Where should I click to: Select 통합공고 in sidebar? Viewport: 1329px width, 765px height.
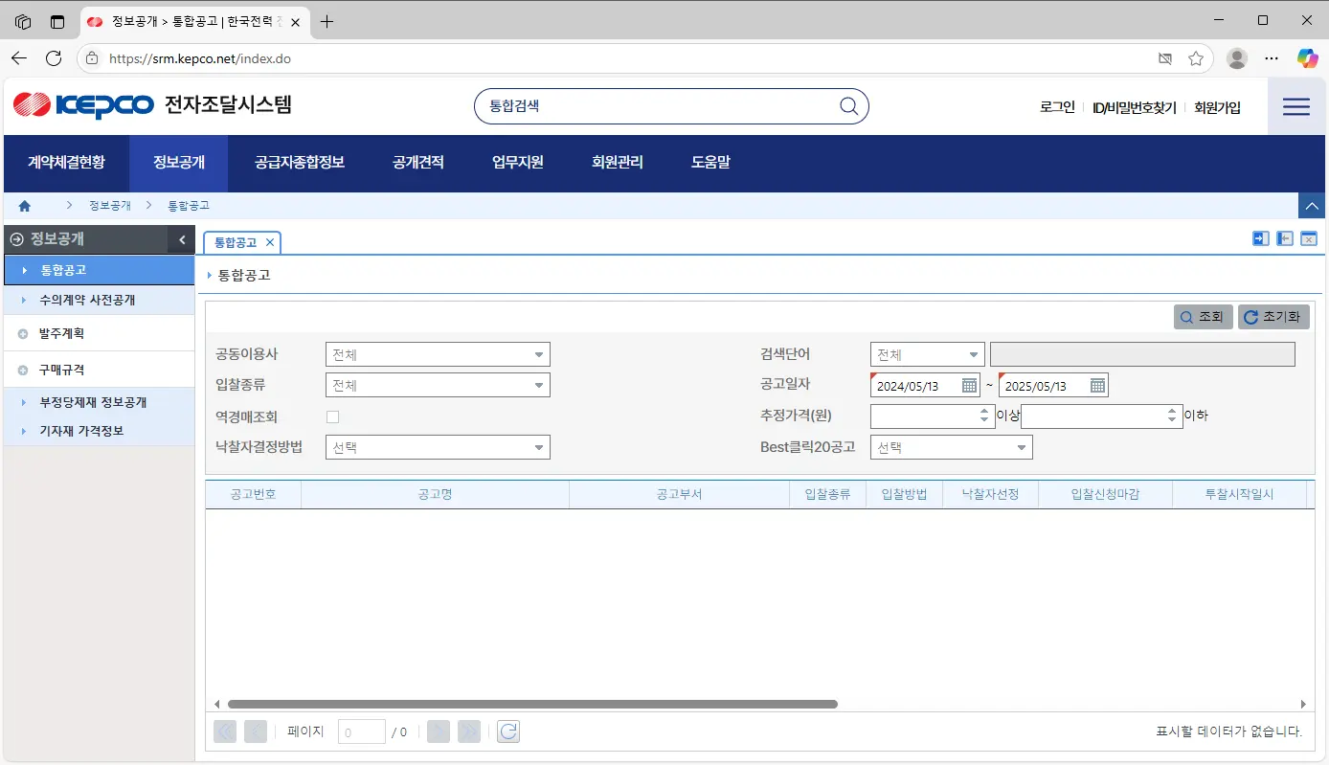[x=99, y=270]
